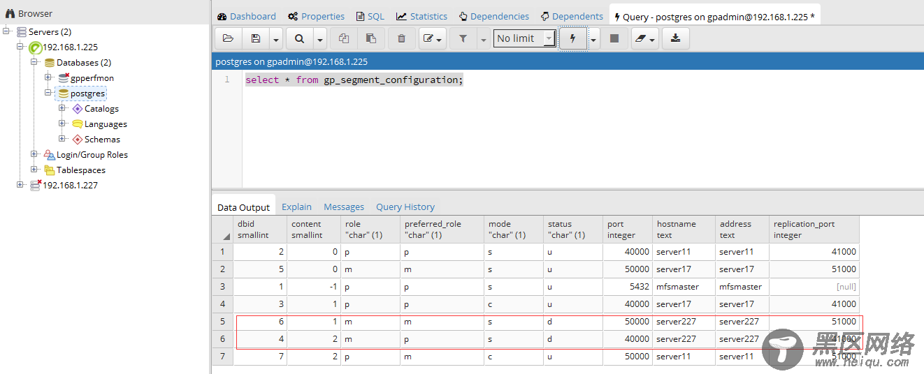The height and width of the screenshot is (374, 924).
Task: Select the postgres database
Action: 87,93
